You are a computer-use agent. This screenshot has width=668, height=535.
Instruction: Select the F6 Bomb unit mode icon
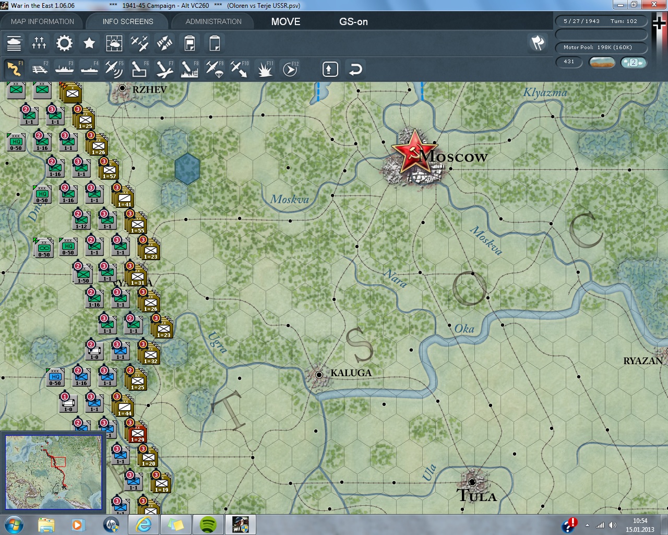(x=139, y=69)
